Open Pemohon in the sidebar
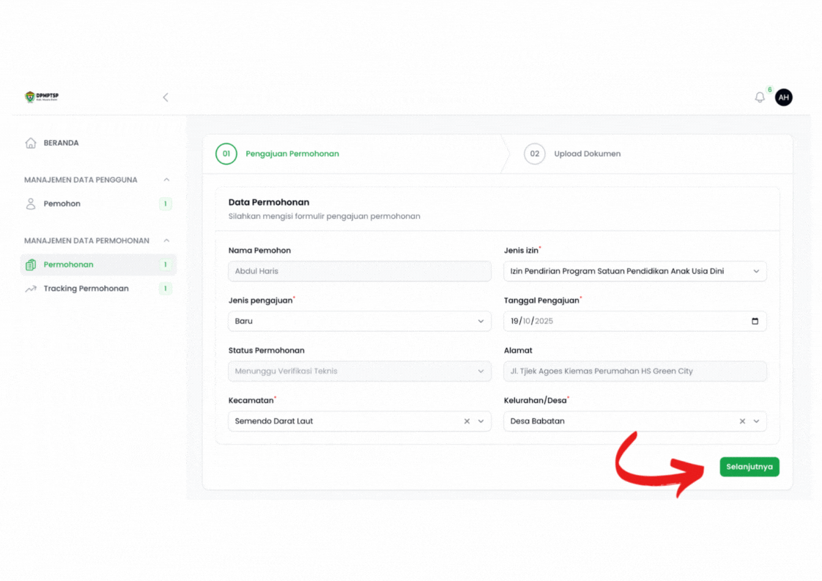The image size is (822, 581). click(62, 204)
